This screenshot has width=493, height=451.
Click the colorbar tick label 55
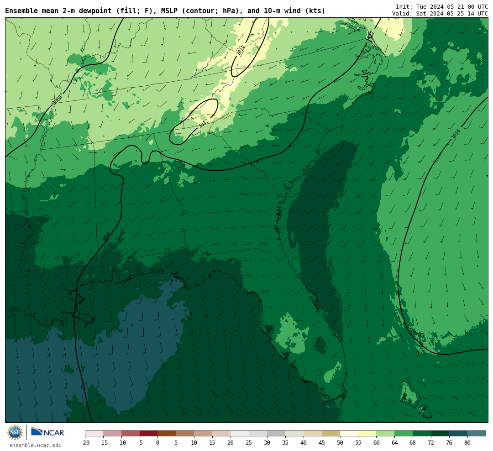pyautogui.click(x=358, y=443)
